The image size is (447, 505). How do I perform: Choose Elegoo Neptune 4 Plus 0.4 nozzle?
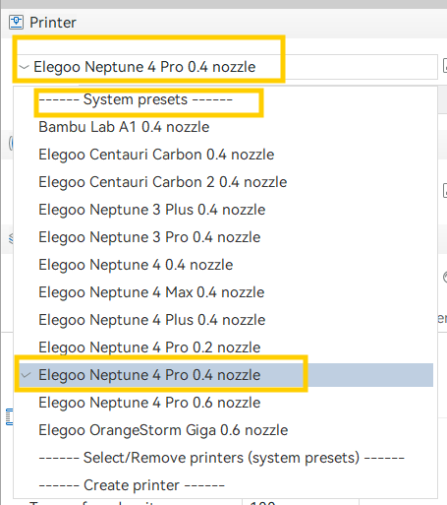coord(152,320)
